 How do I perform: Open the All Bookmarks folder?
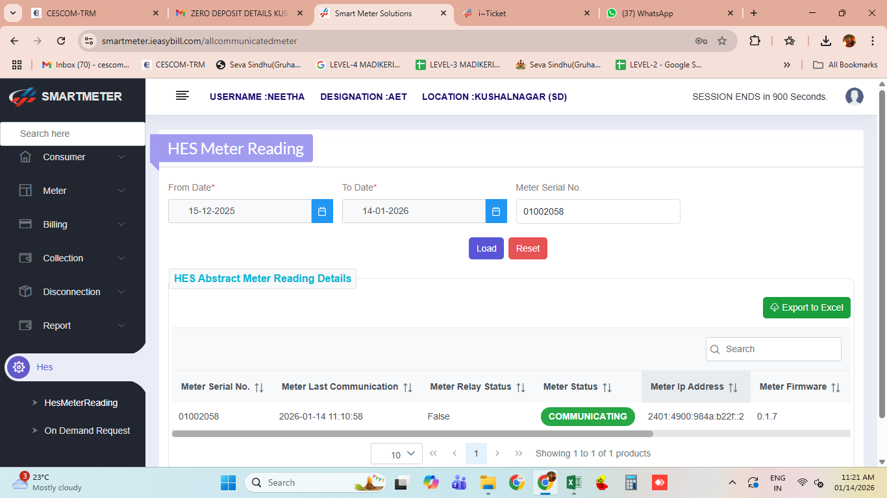(845, 65)
